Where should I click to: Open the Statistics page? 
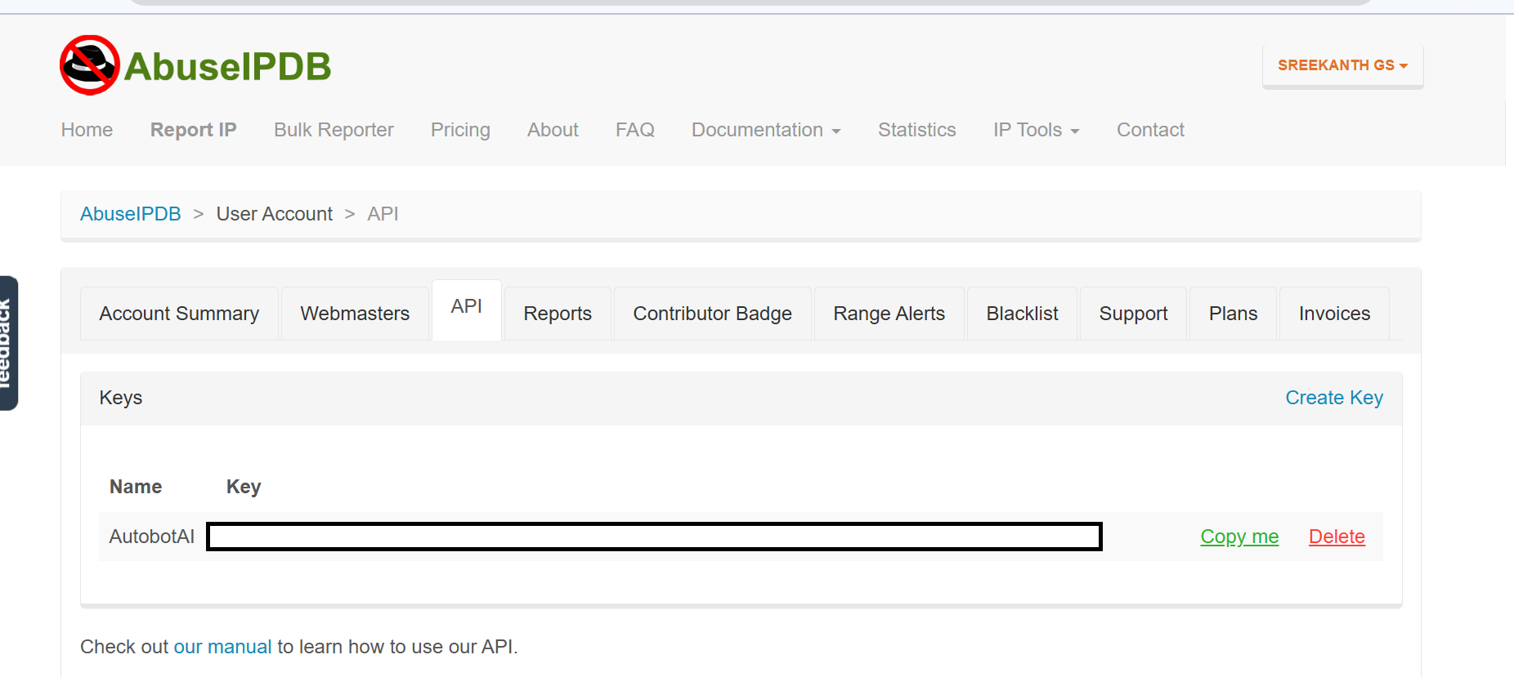click(x=916, y=130)
